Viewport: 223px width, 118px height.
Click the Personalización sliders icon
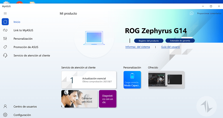(5, 38)
